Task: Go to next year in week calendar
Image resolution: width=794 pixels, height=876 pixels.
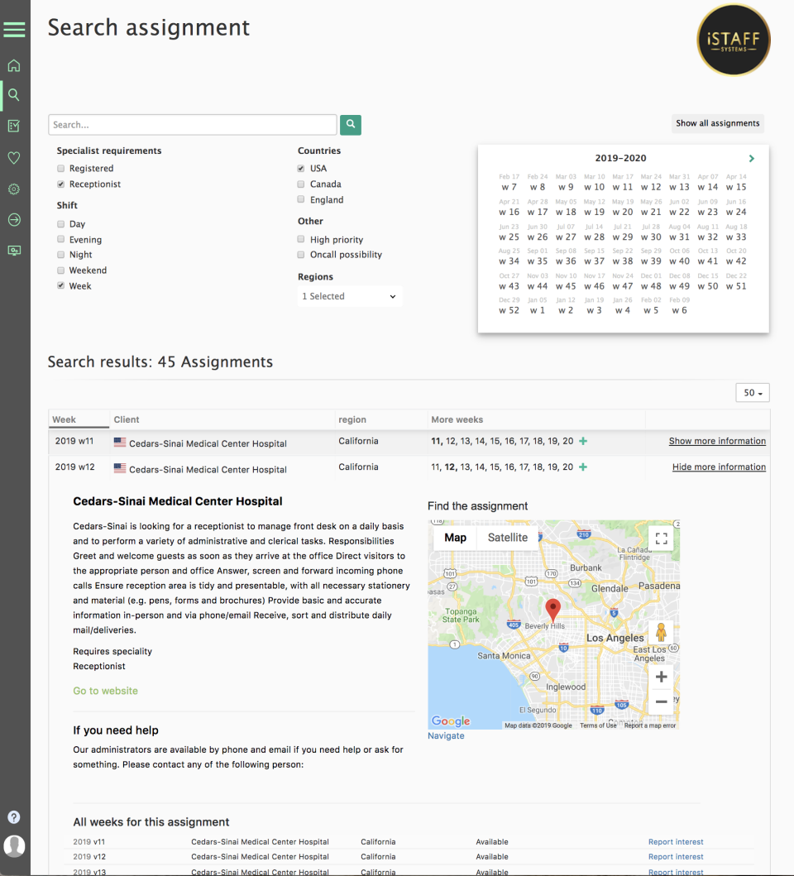Action: [752, 159]
